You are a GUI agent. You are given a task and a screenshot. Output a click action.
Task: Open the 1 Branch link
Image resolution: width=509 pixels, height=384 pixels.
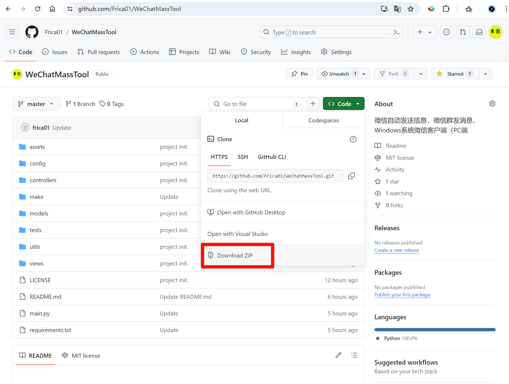click(x=81, y=104)
